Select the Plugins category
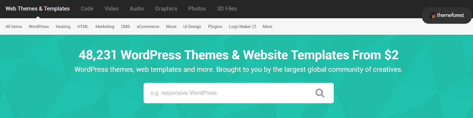This screenshot has height=118, width=473. tap(215, 26)
